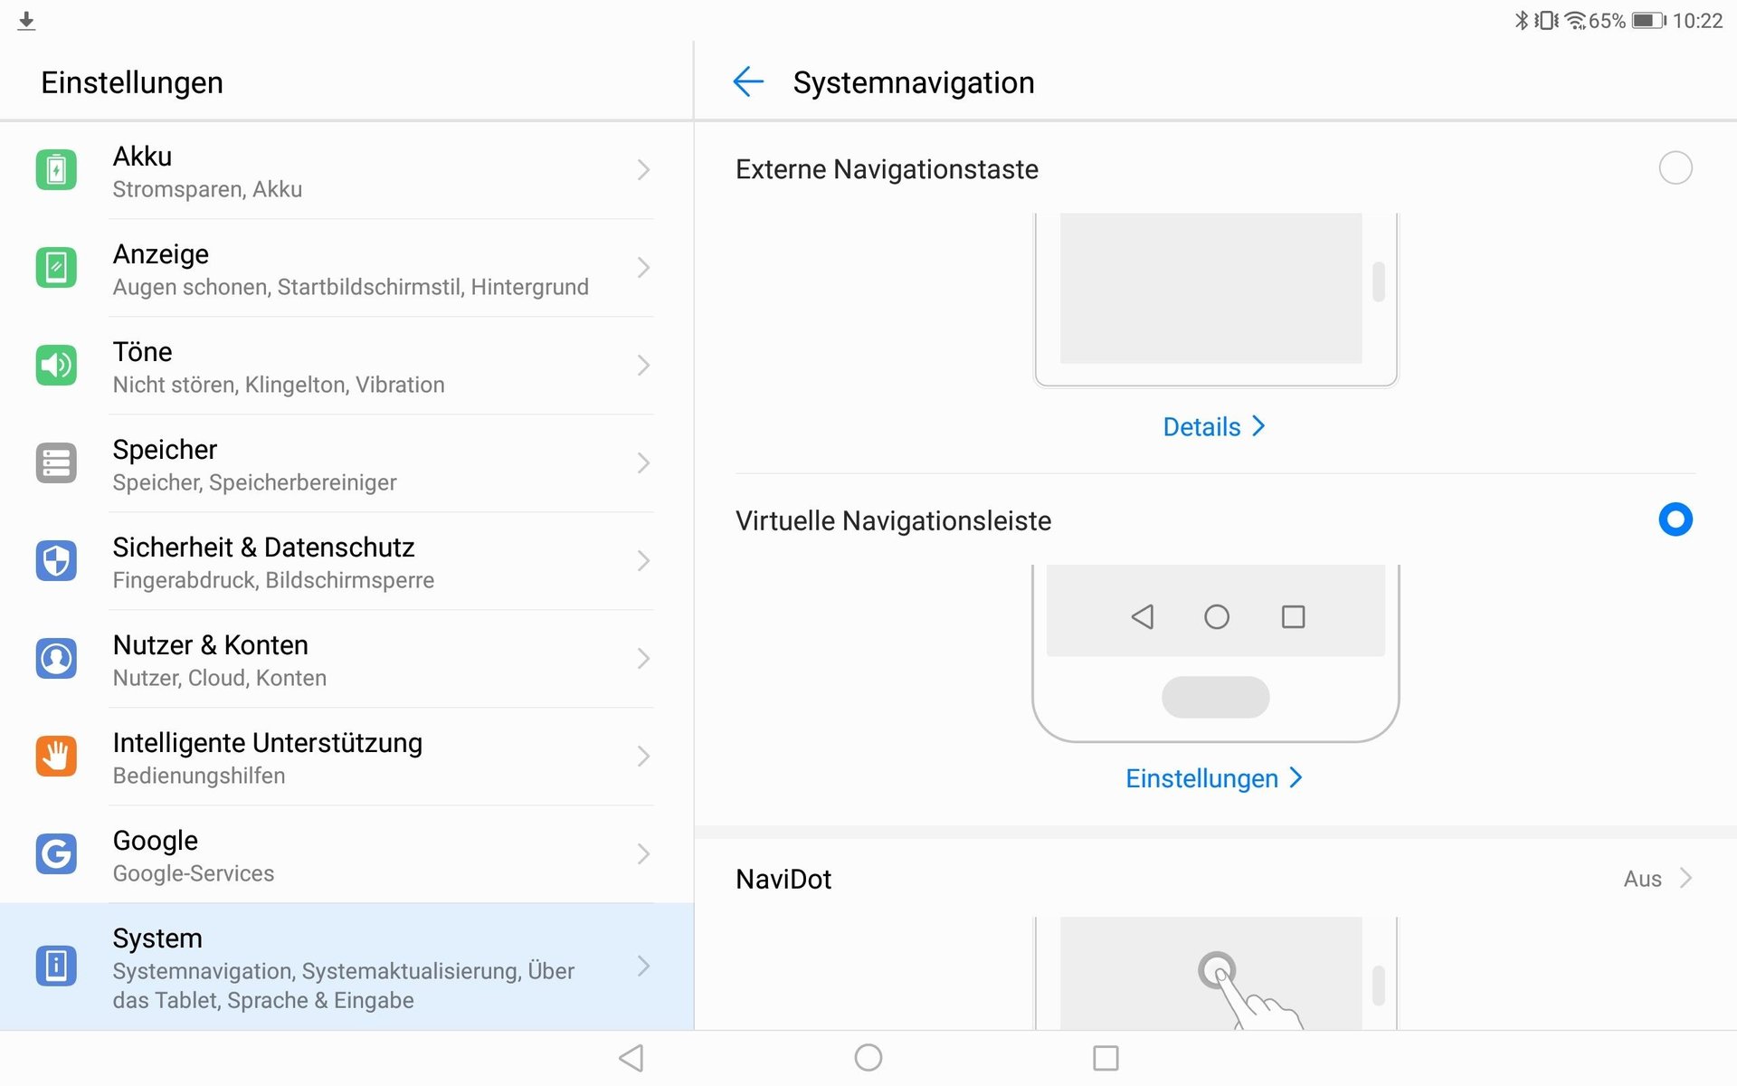Expand the System entry chevron
Image resolution: width=1737 pixels, height=1086 pixels.
tap(643, 966)
